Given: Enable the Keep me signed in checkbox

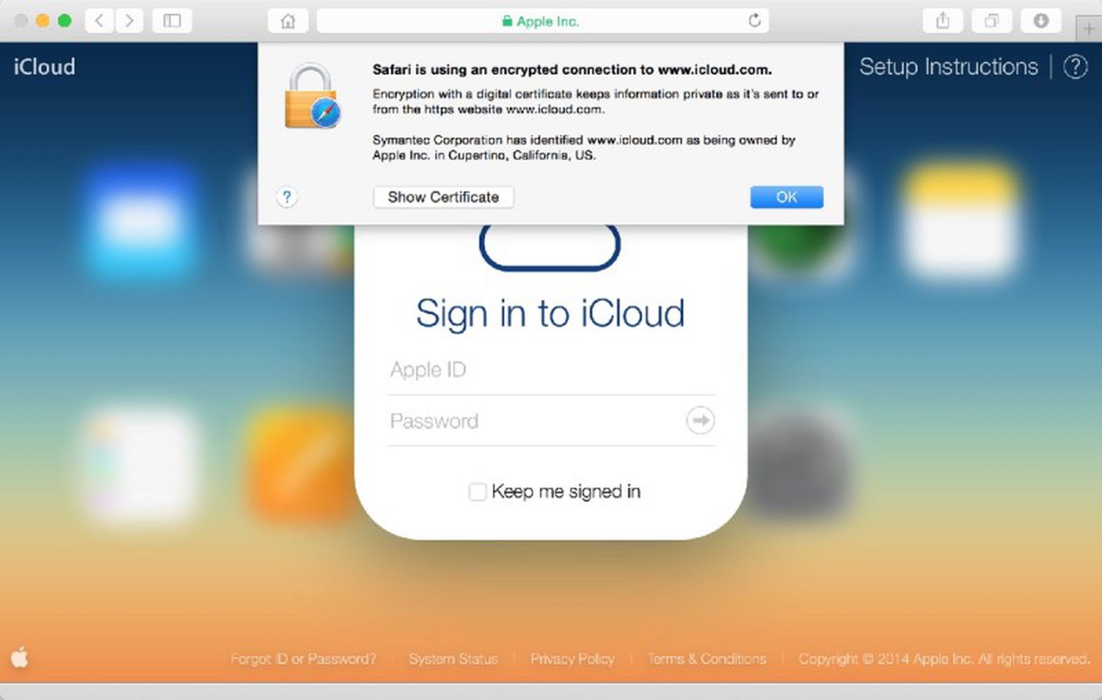Looking at the screenshot, I should [477, 492].
